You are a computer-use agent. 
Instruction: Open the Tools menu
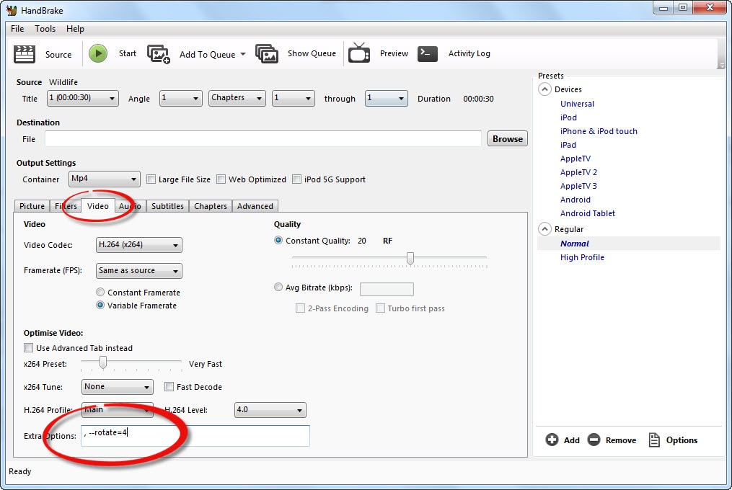pyautogui.click(x=45, y=29)
